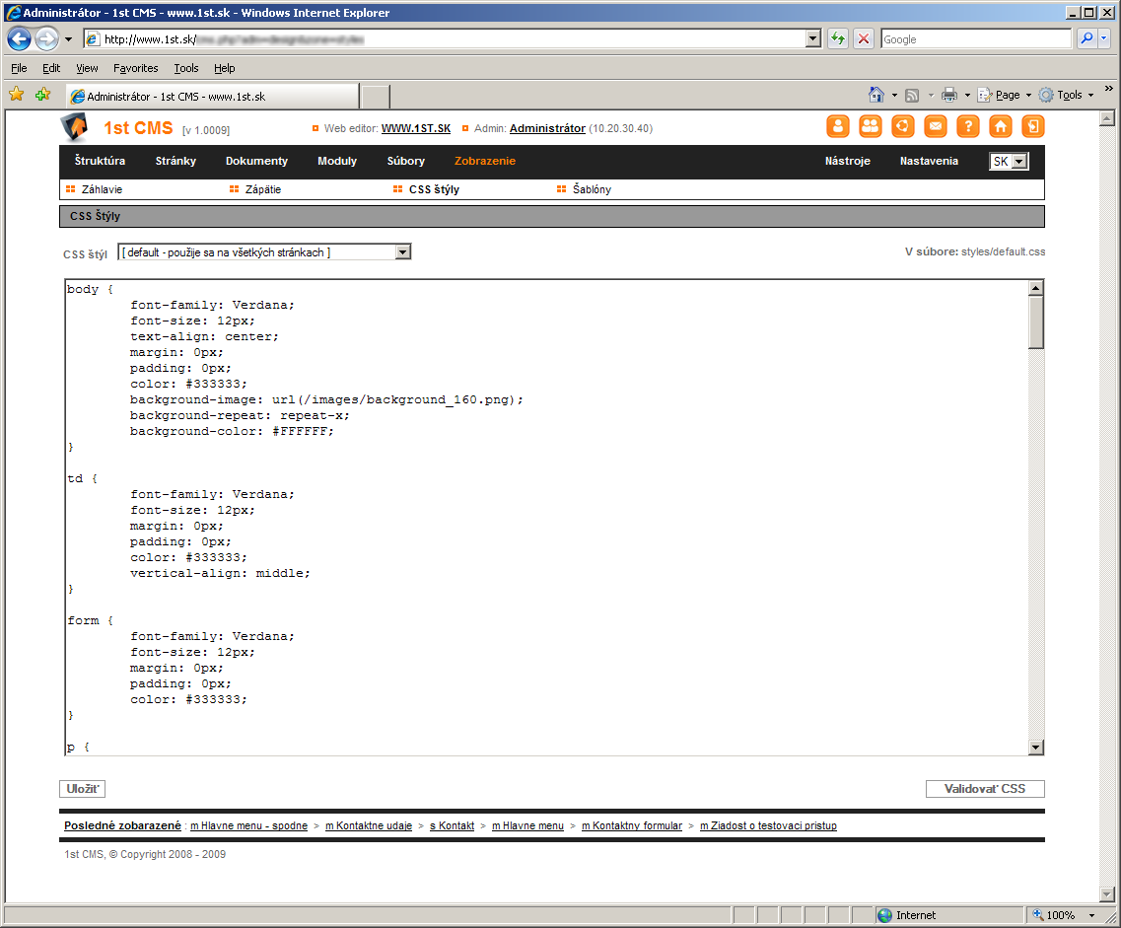Viewport: 1121px width, 928px height.
Task: Open the Dokumenty navigation item
Action: [x=256, y=161]
